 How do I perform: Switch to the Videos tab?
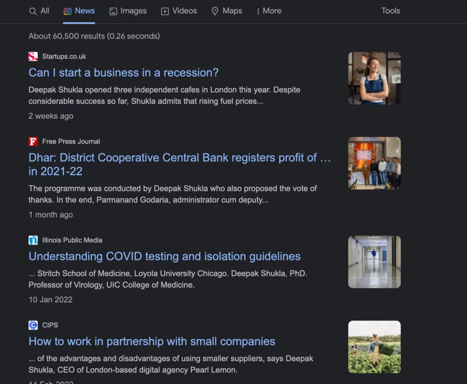click(179, 11)
